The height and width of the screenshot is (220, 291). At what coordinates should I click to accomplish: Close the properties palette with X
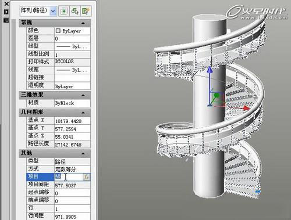(6, 3)
